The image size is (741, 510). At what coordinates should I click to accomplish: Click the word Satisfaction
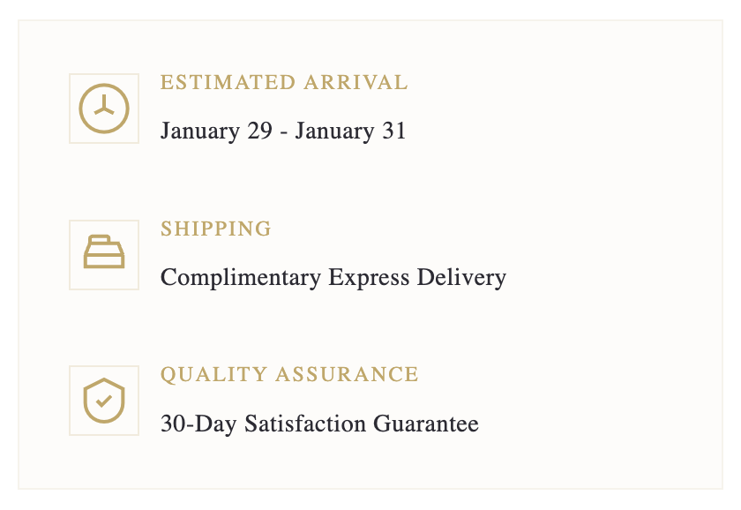click(305, 424)
